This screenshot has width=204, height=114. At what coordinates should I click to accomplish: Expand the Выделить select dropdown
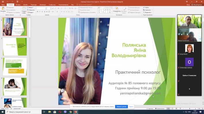(x=148, y=12)
